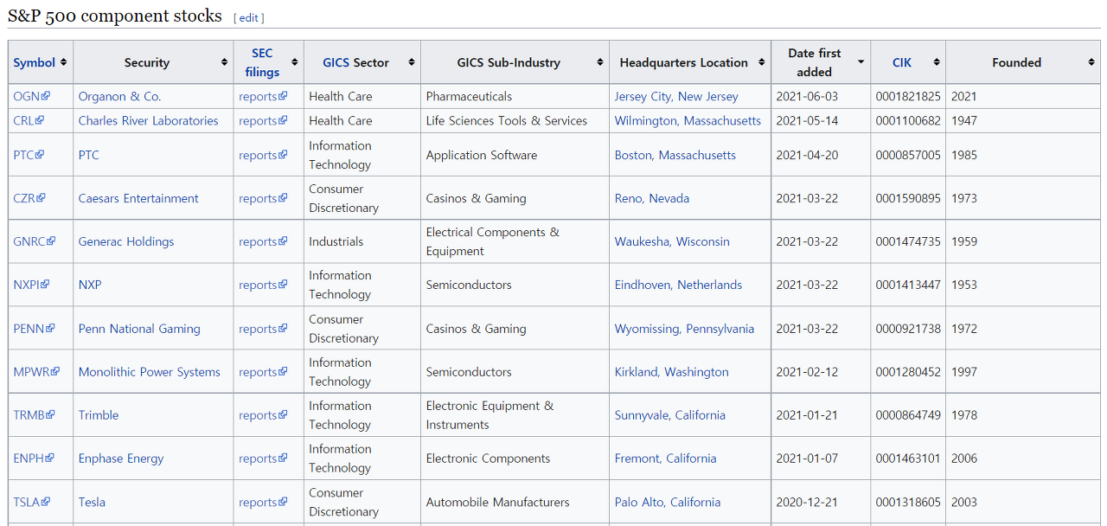Image resolution: width=1107 pixels, height=526 pixels.
Task: Sort by CIK column arrows
Action: point(936,62)
